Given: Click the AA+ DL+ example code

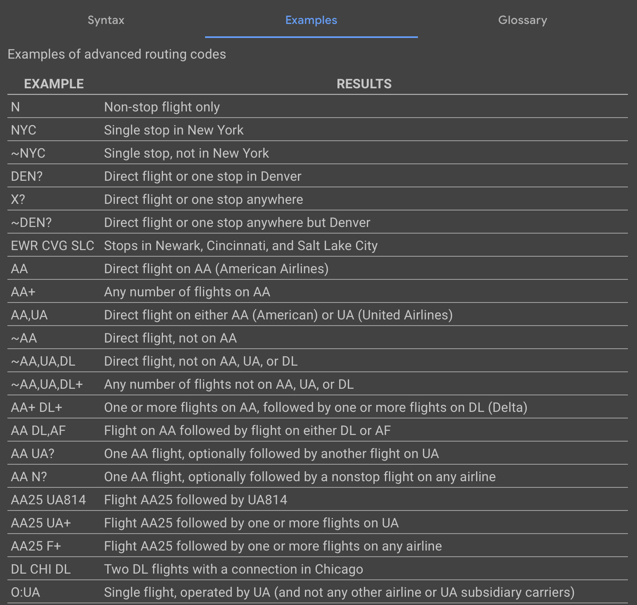Looking at the screenshot, I should (x=37, y=408).
